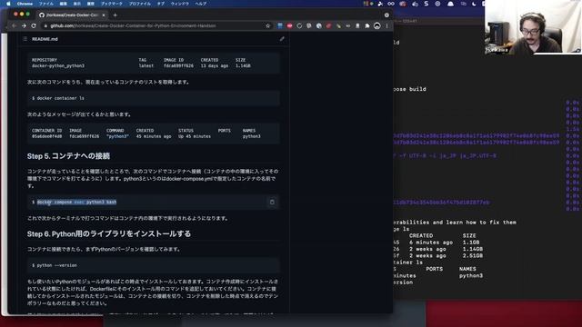Open the ブックマーク menu
The width and height of the screenshot is (582, 327).
pyautogui.click(x=111, y=4)
